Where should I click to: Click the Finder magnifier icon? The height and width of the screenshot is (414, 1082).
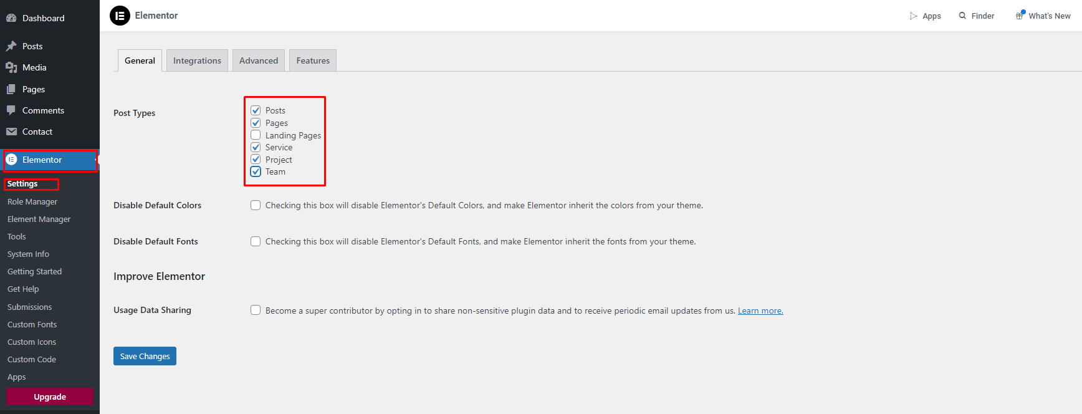(962, 16)
